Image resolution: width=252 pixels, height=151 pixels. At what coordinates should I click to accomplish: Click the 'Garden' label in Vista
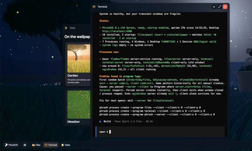pyautogui.click(x=73, y=75)
